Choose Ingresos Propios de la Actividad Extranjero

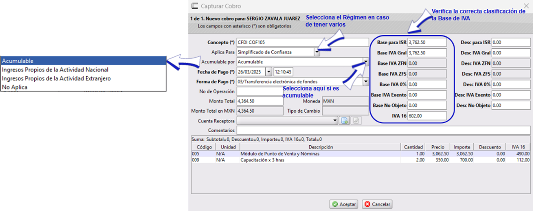(x=84, y=78)
